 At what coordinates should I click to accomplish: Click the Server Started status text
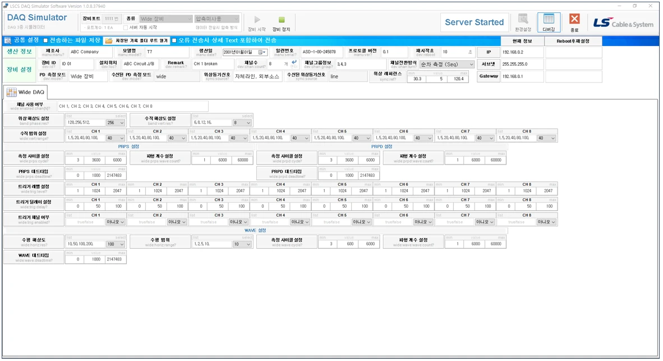pos(474,22)
